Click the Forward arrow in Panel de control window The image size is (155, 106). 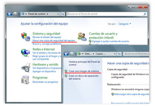point(15,14)
